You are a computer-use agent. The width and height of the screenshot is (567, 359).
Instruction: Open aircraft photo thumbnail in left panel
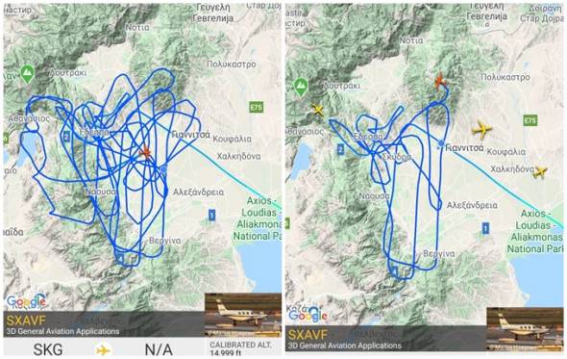[x=243, y=315]
